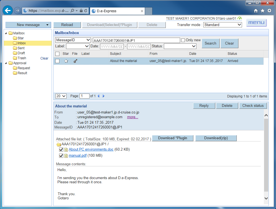Open the Sent folder
Image resolution: width=276 pixels, height=209 pixels.
click(21, 48)
